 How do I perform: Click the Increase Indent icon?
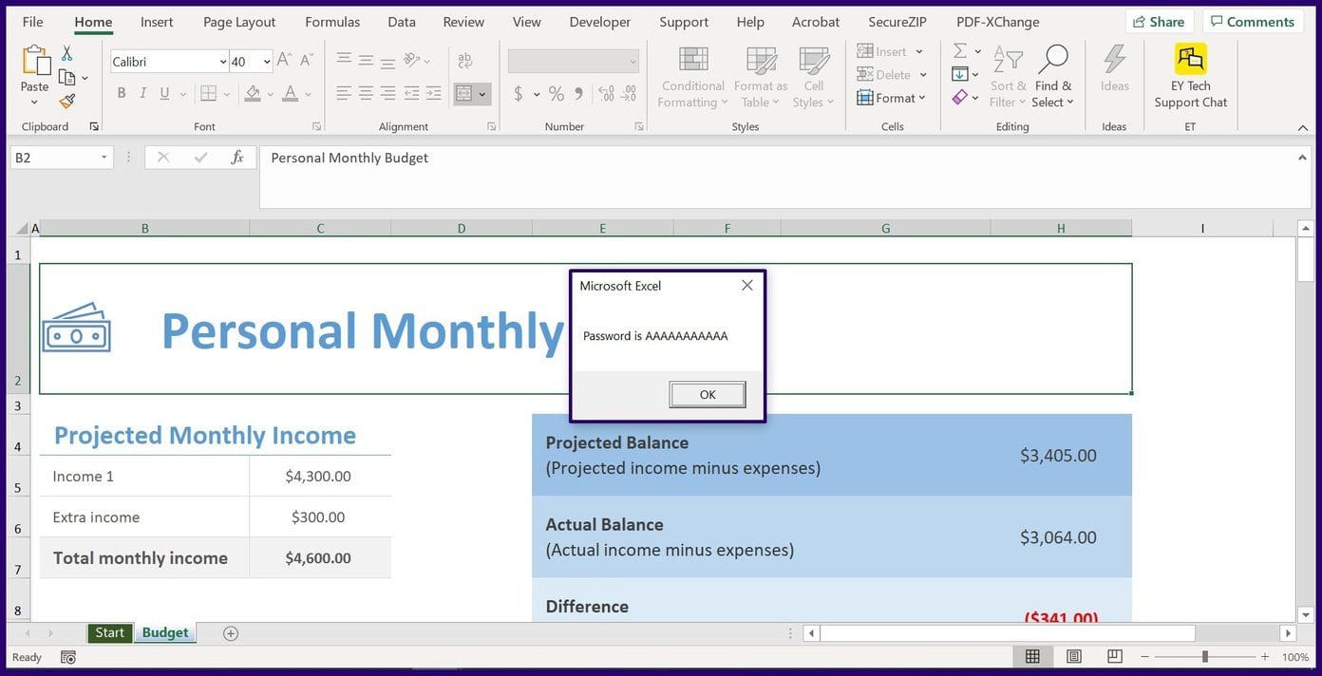(x=433, y=93)
